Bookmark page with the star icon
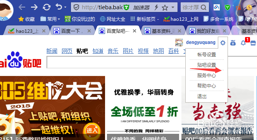This screenshot has width=257, height=140. 165,7
